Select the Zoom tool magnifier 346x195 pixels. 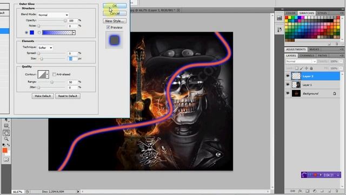[6, 139]
